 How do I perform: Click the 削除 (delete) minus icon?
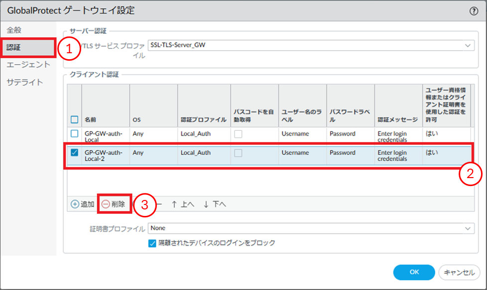(106, 204)
